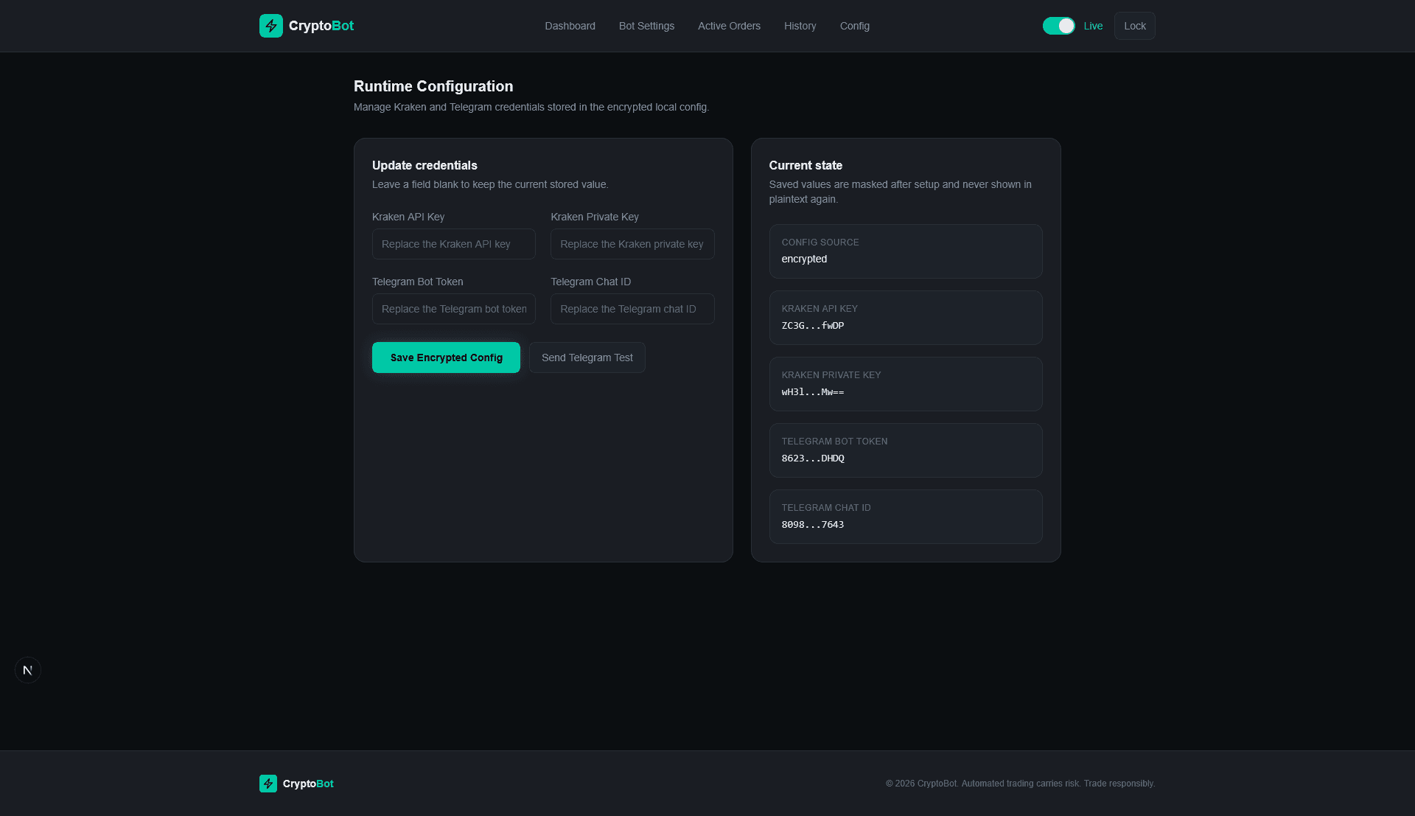Open the Active Orders section
The image size is (1415, 816).
pos(729,26)
